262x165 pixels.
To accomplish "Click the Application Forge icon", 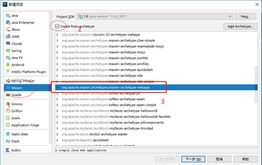I will pyautogui.click(x=8, y=125).
